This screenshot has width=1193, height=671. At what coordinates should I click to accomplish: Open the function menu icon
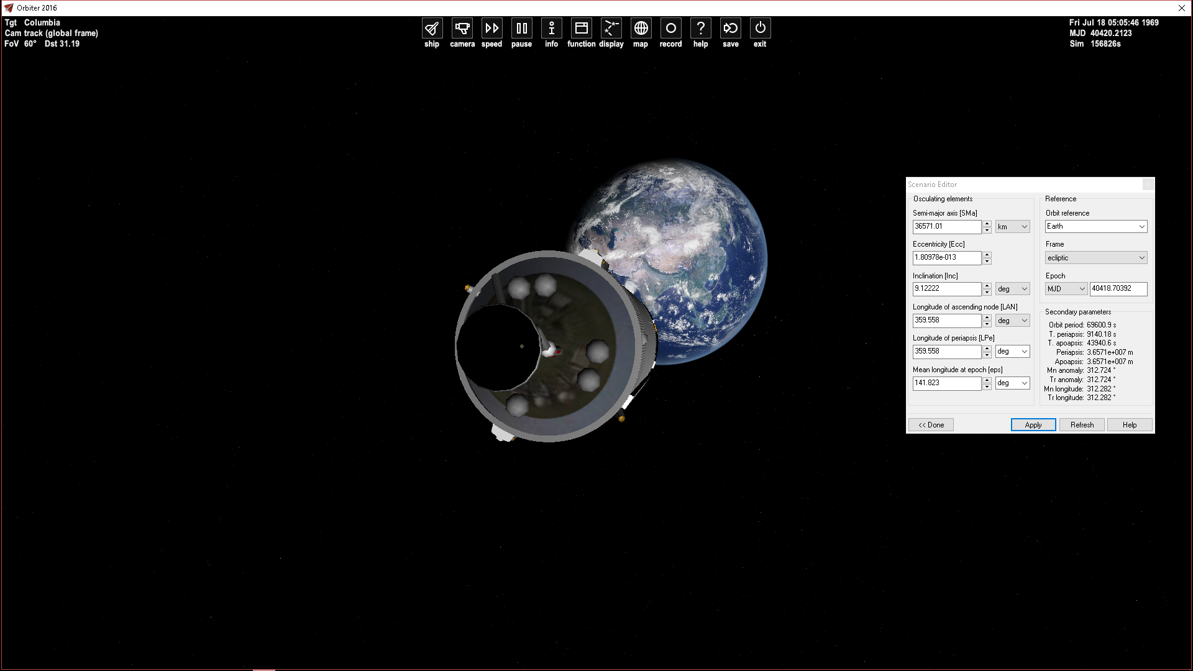581,29
